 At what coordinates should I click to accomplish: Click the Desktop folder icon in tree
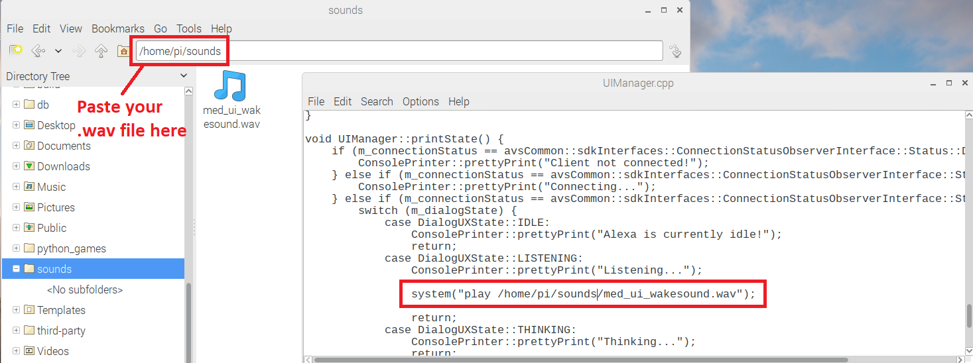click(x=29, y=125)
